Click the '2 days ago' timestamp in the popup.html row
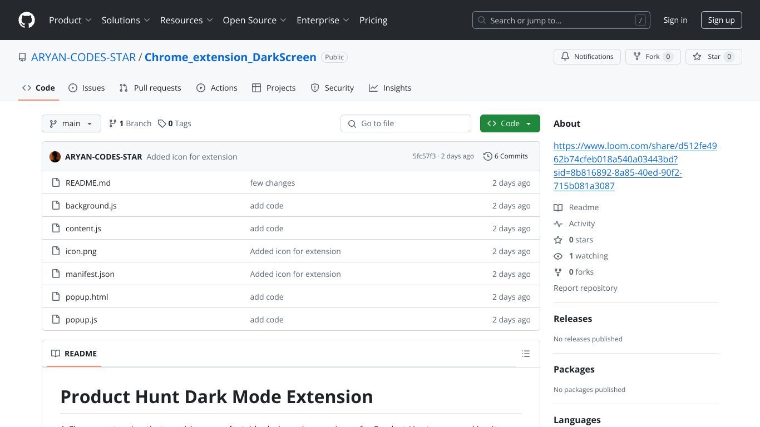This screenshot has height=427, width=760. [511, 297]
